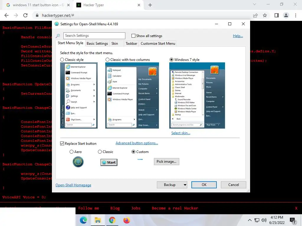
Task: Bookmark this page with the star icon
Action: (265, 15)
